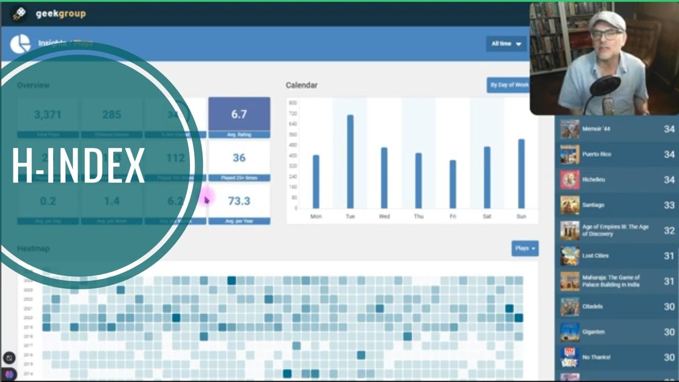Click the Sat label on chart axis
679x382 pixels.
[x=487, y=216]
